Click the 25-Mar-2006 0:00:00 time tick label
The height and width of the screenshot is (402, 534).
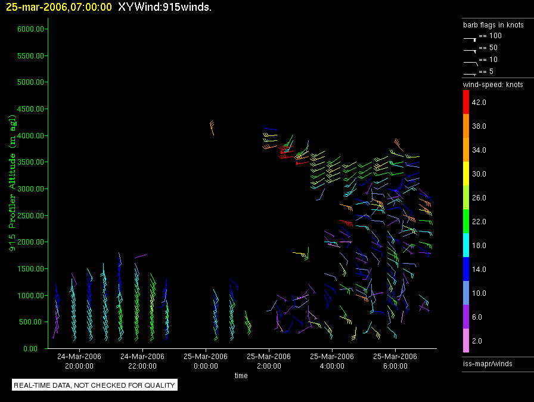(206, 361)
